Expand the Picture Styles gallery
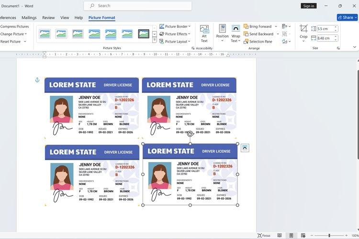 tap(155, 40)
